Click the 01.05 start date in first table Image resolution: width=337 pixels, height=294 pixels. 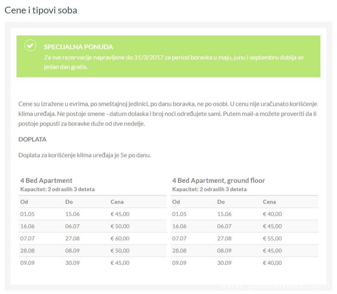tap(27, 214)
